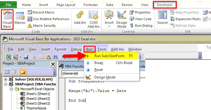
Task: Open the XML Source pane
Action: [x=162, y=17]
